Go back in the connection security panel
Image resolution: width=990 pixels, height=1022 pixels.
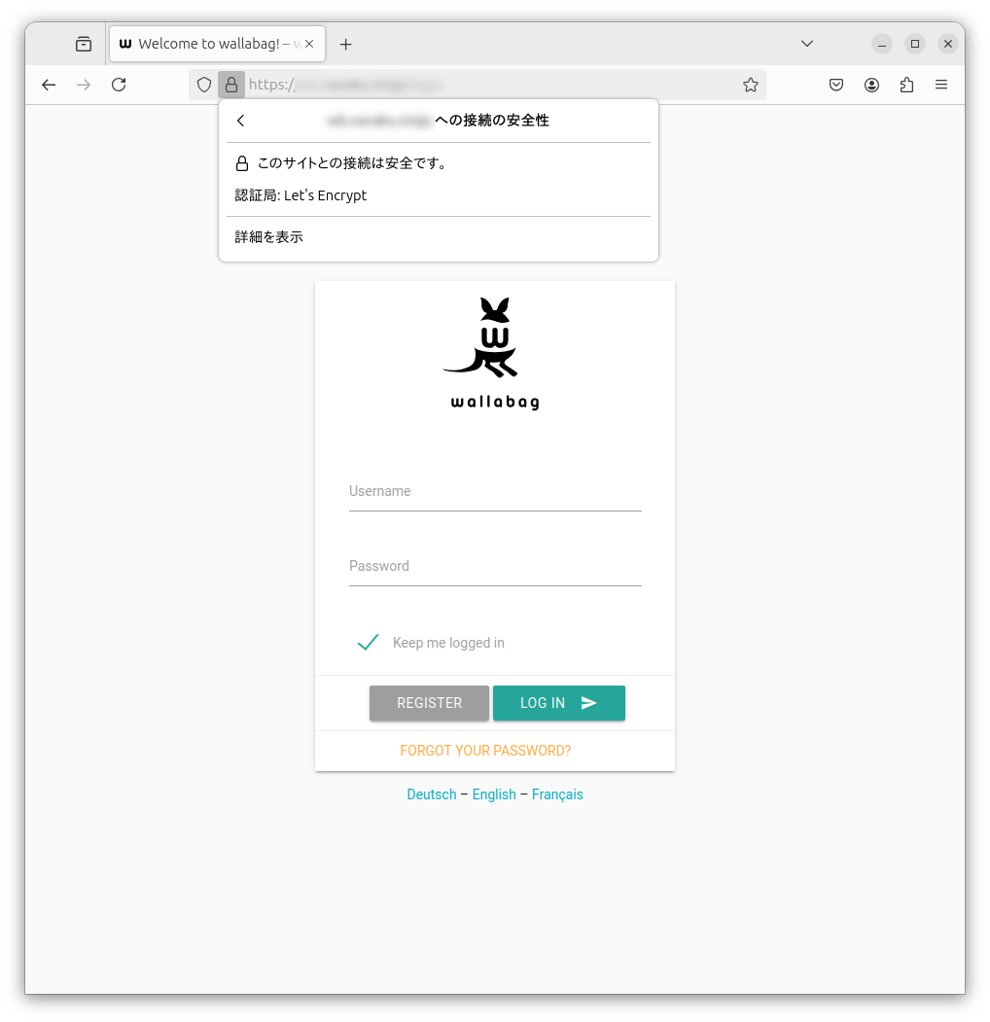coord(240,121)
